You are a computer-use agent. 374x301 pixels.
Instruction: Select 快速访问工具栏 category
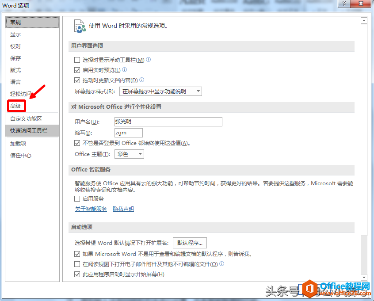[x=32, y=131]
